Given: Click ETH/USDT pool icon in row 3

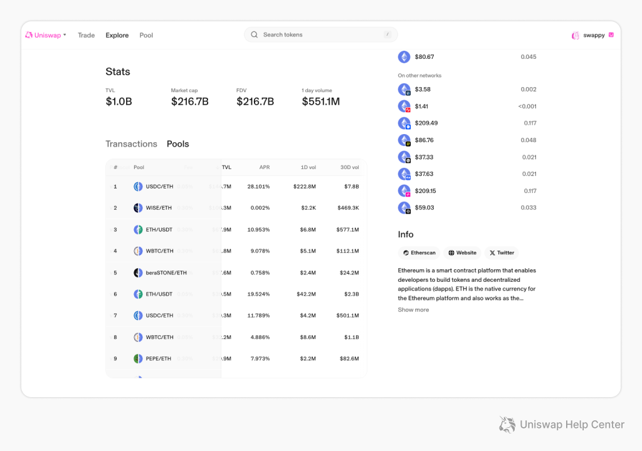Looking at the screenshot, I should click(139, 230).
